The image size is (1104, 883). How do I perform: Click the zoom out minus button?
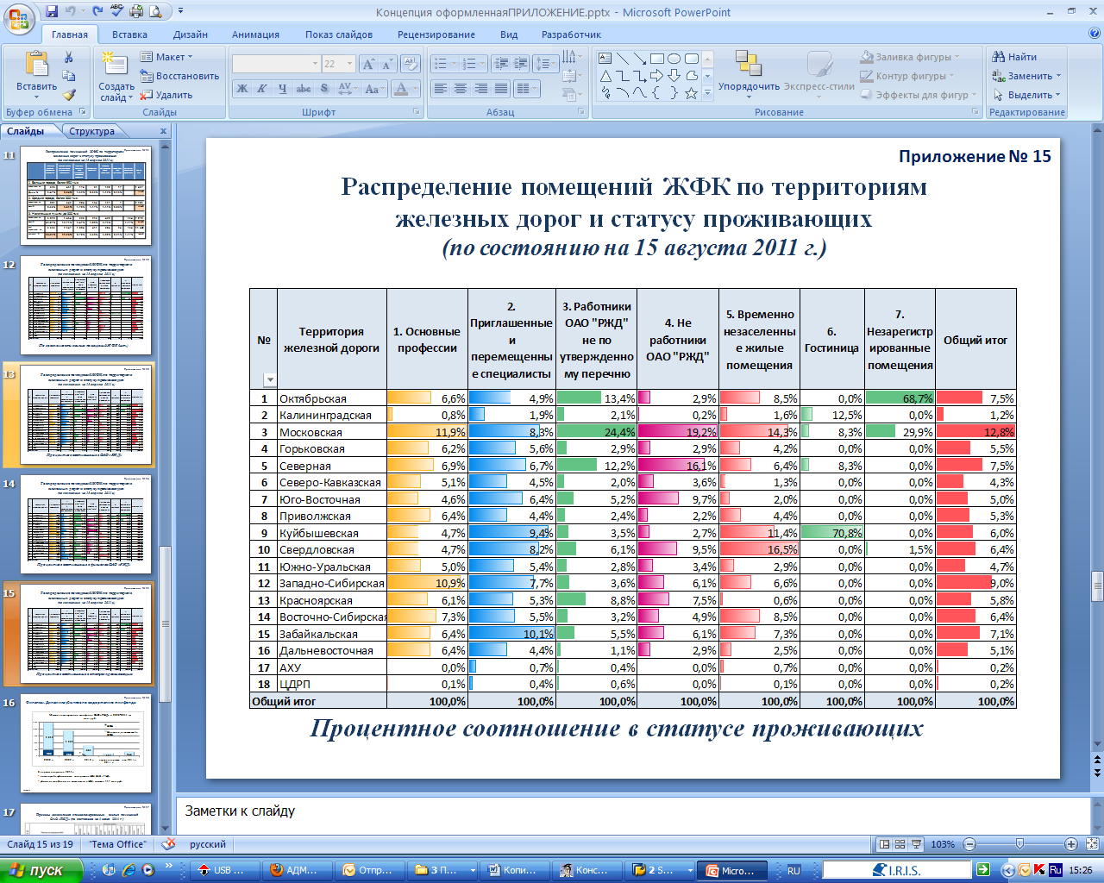[969, 844]
